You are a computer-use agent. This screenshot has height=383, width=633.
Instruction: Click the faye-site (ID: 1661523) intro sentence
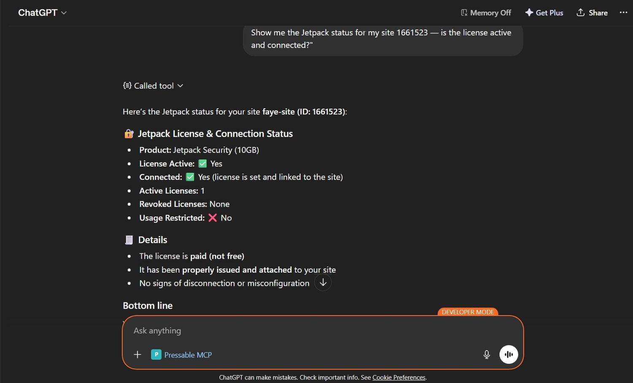click(235, 112)
